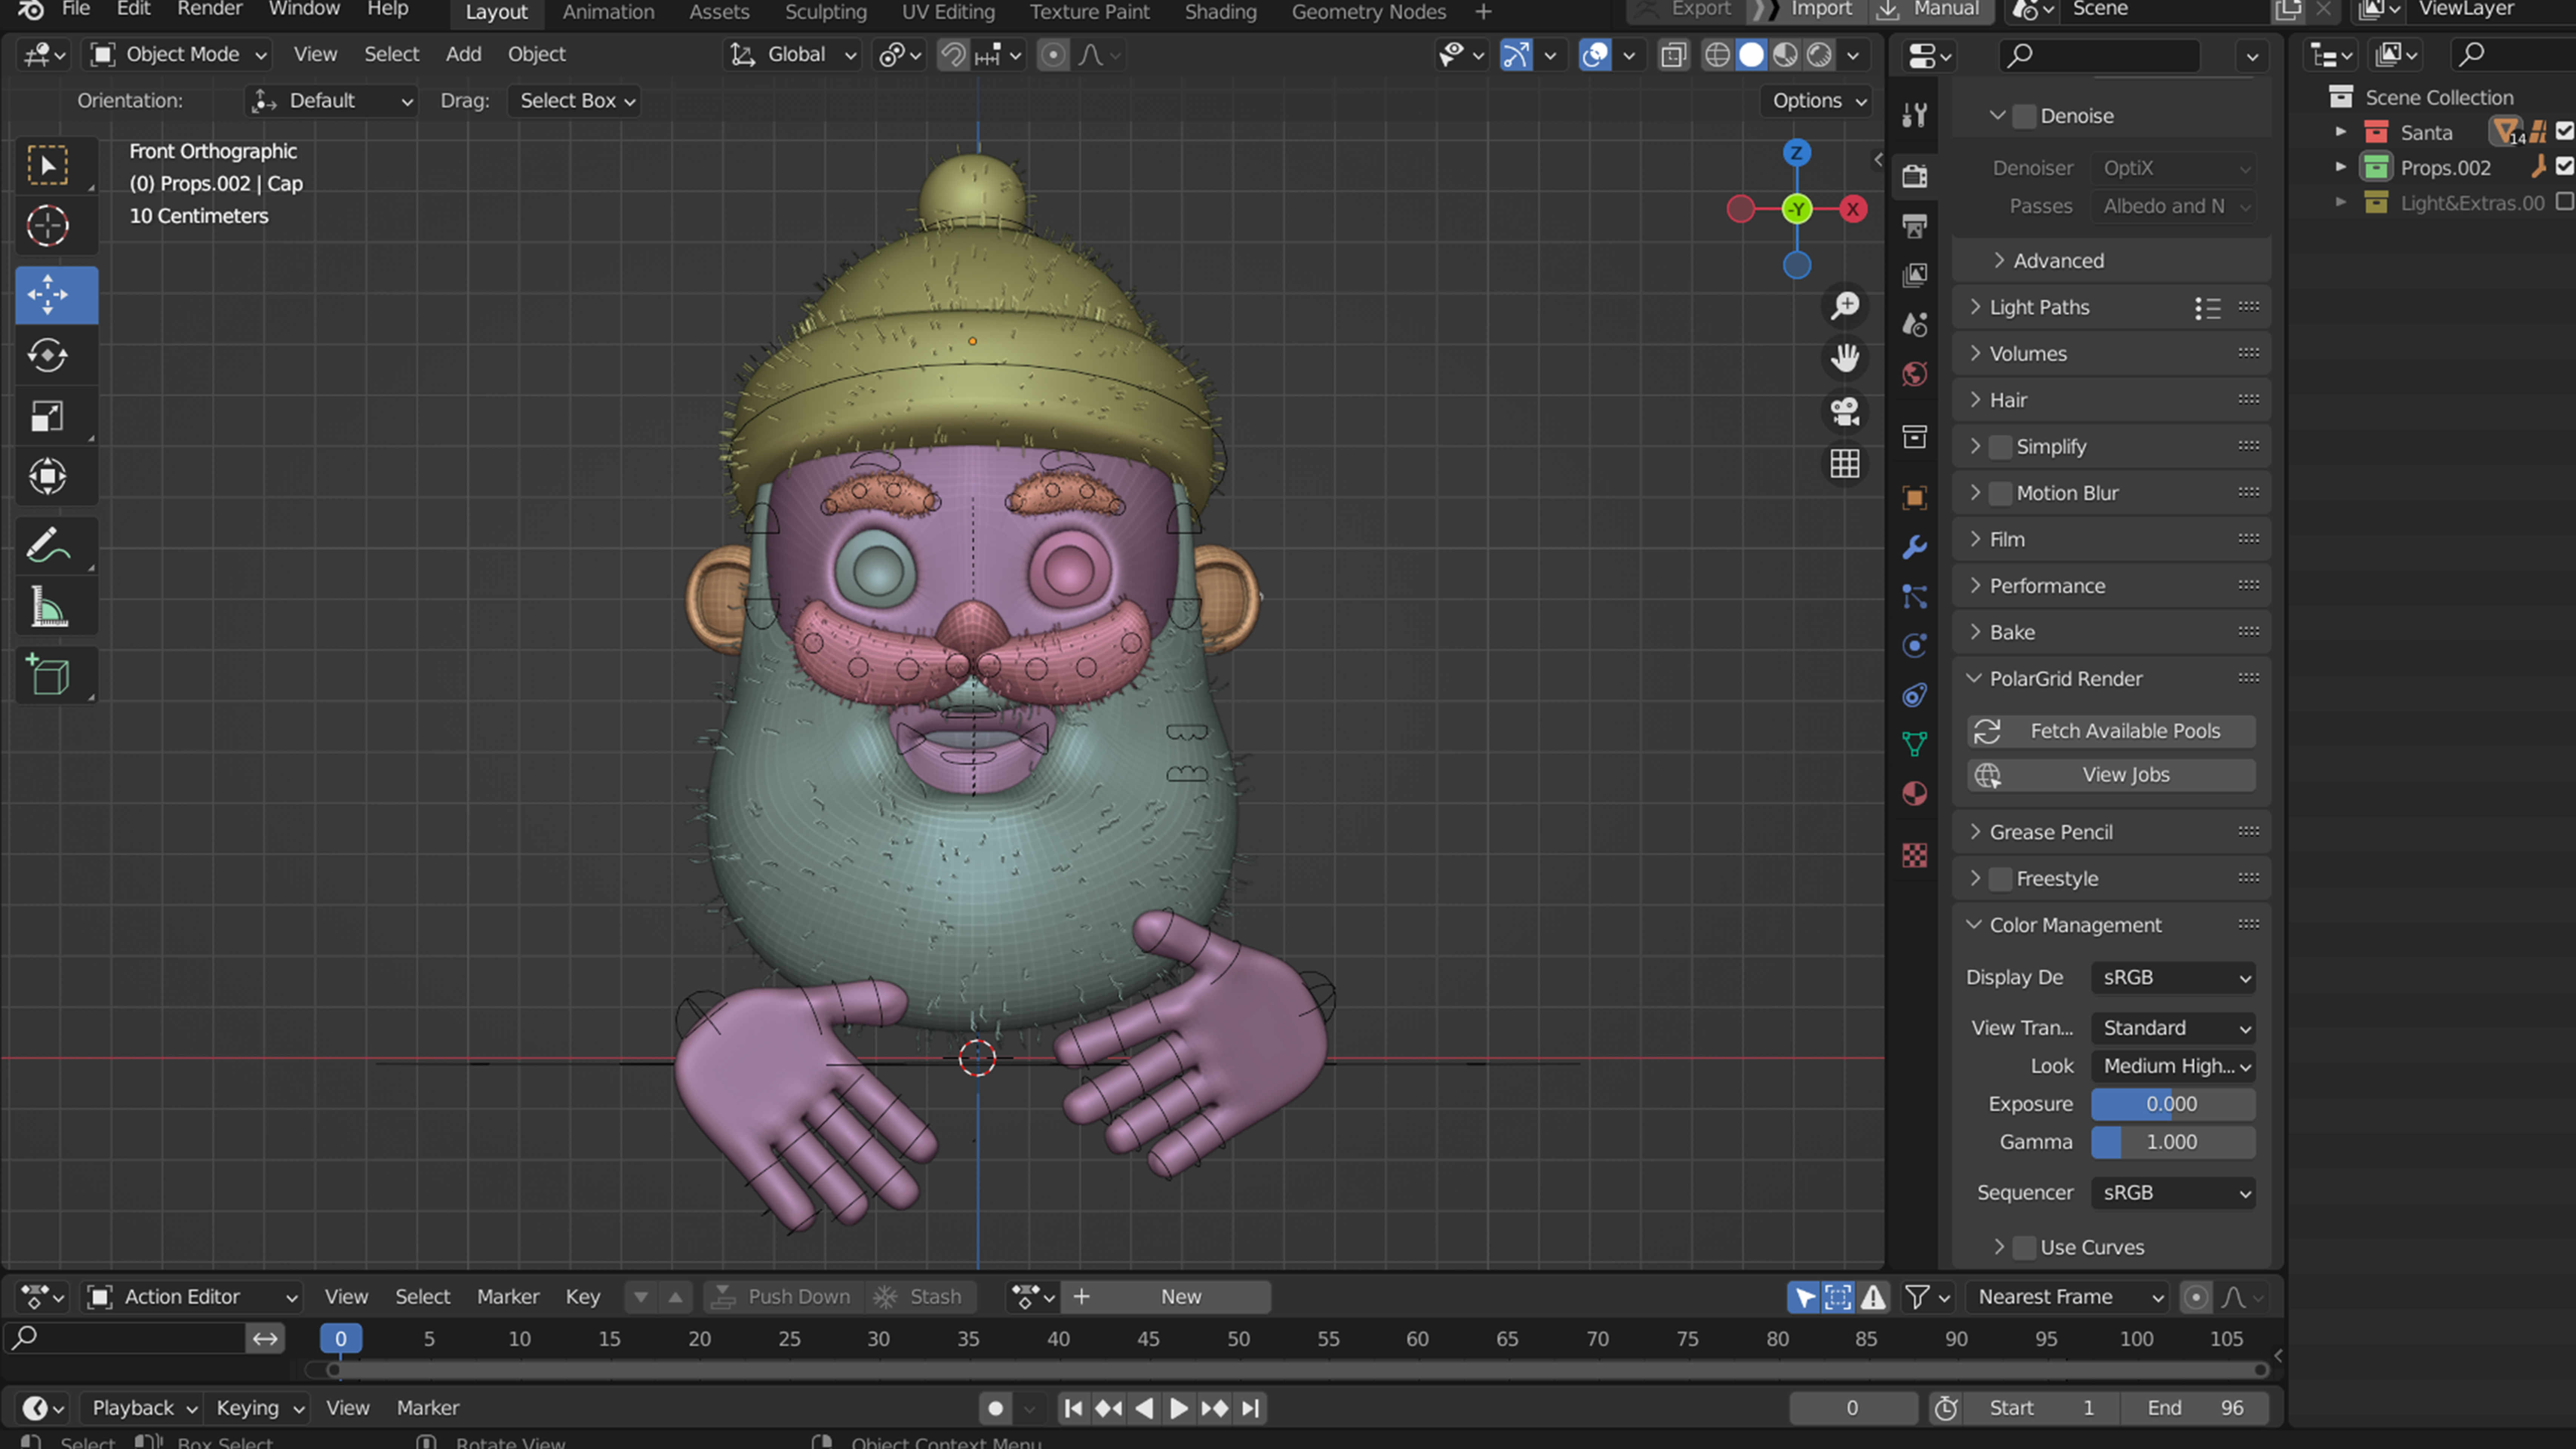Image resolution: width=2576 pixels, height=1449 pixels.
Task: Toggle camera view icon in viewport
Action: 1845,411
